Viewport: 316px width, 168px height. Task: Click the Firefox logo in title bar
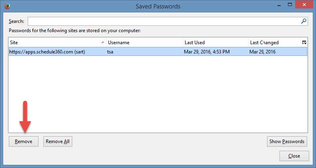7,6
